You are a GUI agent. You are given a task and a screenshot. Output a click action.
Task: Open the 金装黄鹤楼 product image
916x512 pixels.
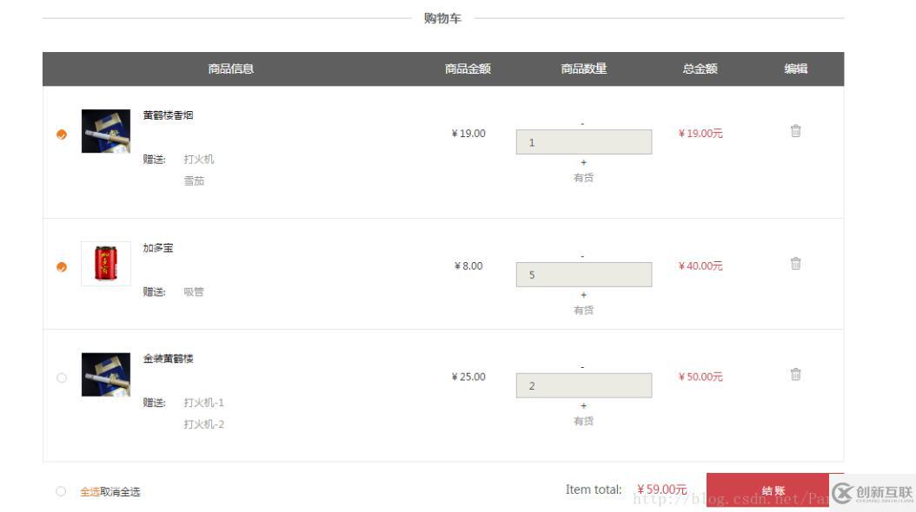(x=106, y=375)
